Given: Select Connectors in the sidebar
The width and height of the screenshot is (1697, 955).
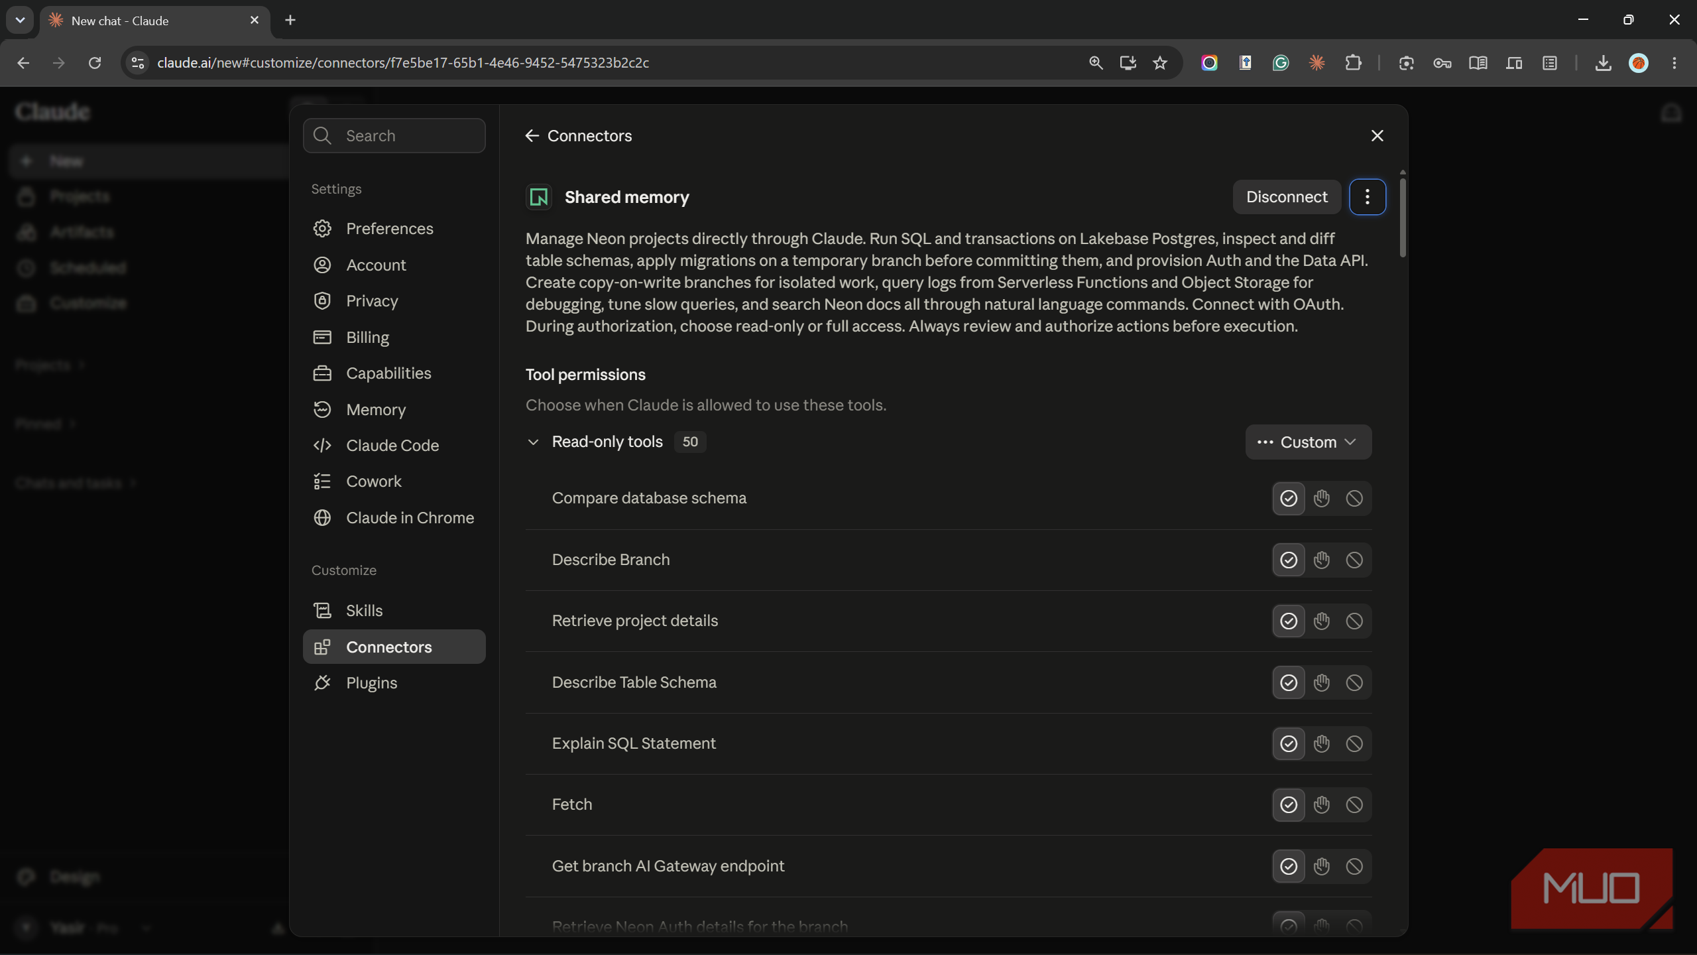Looking at the screenshot, I should [394, 647].
